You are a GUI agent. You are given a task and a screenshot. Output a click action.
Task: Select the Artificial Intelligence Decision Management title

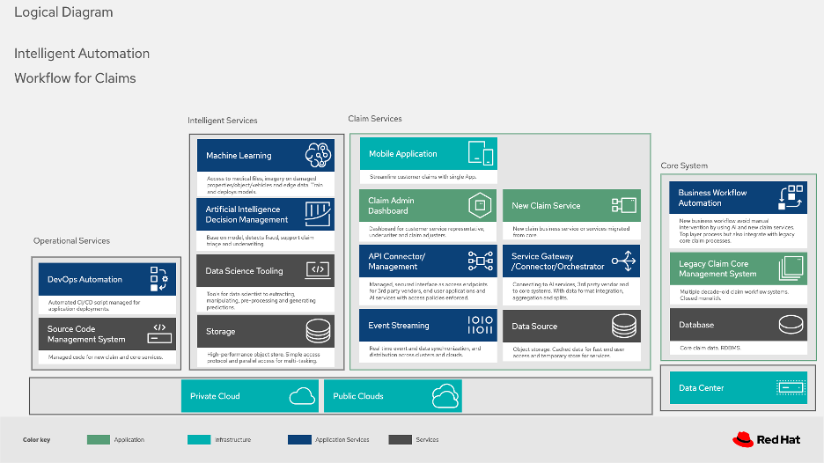246,215
